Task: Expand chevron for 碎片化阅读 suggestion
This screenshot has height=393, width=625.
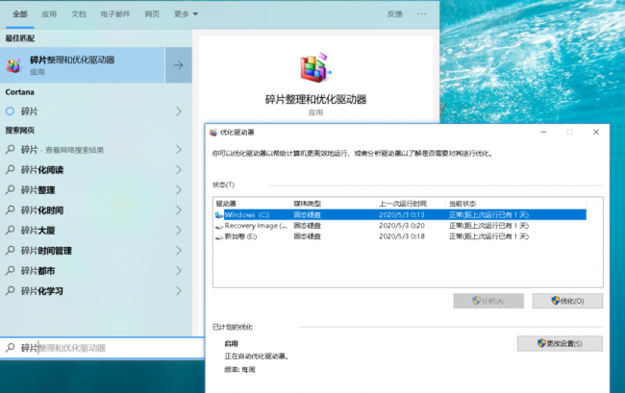Action: 179,170
